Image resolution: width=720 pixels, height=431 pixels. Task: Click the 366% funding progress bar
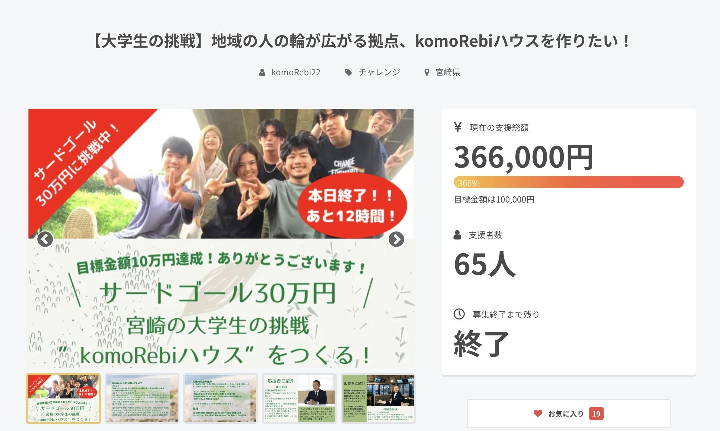pyautogui.click(x=568, y=182)
